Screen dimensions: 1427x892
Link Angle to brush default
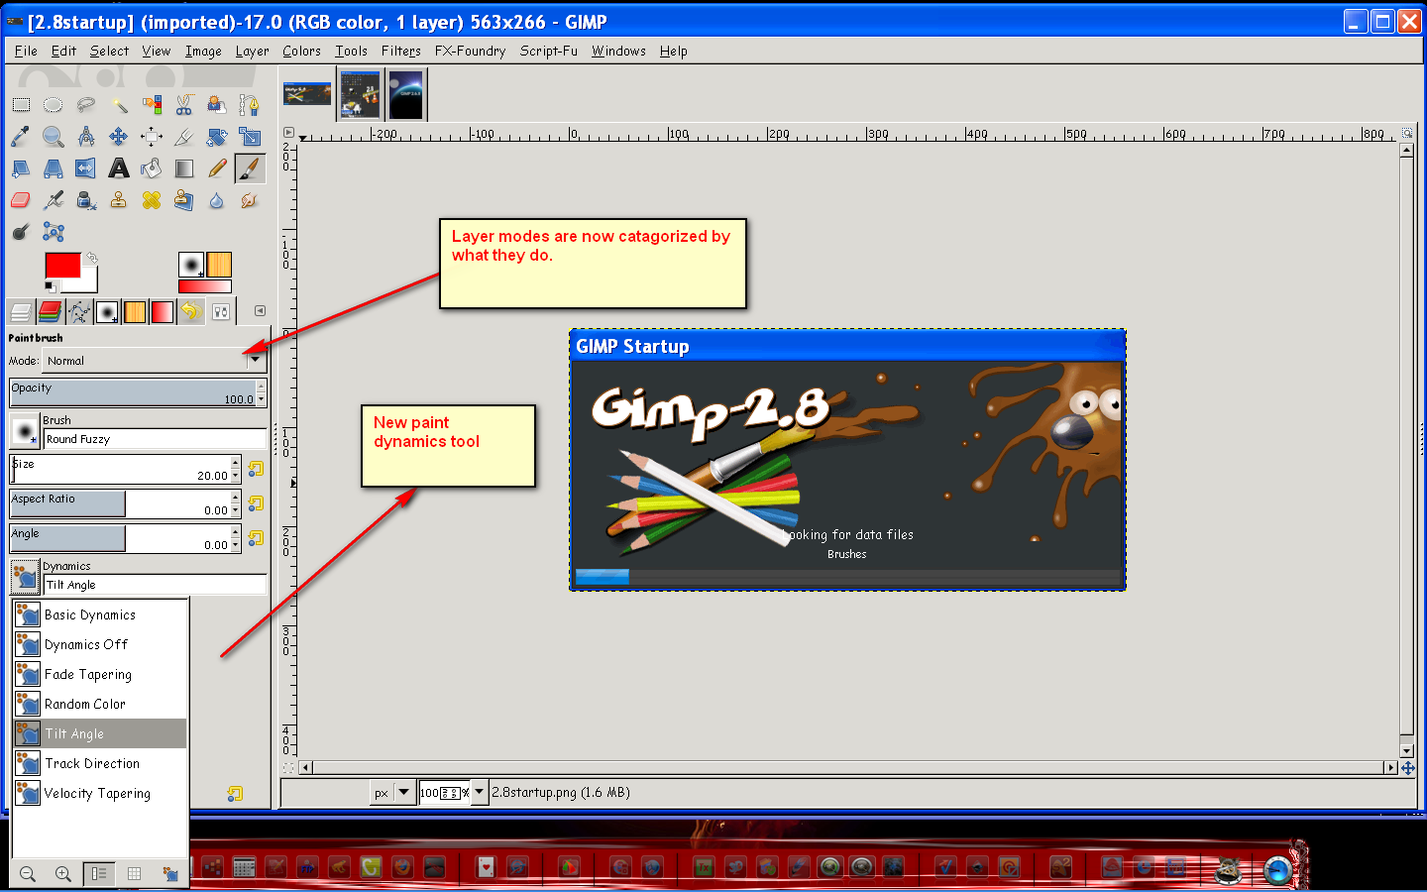click(x=256, y=538)
